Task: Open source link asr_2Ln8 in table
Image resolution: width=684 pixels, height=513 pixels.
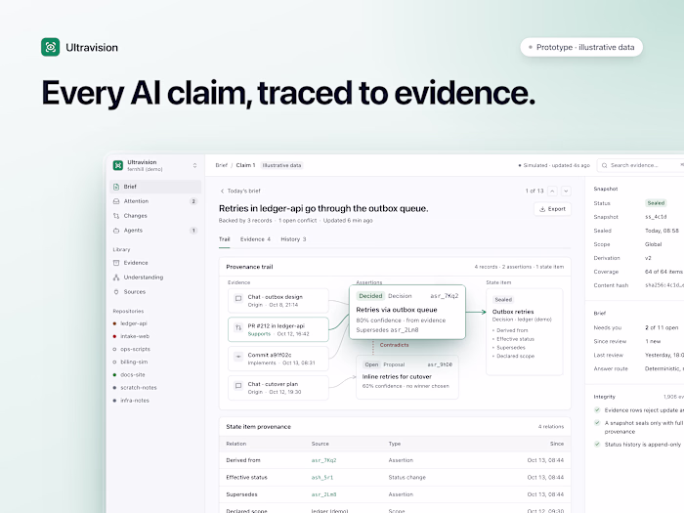Action: (323, 494)
